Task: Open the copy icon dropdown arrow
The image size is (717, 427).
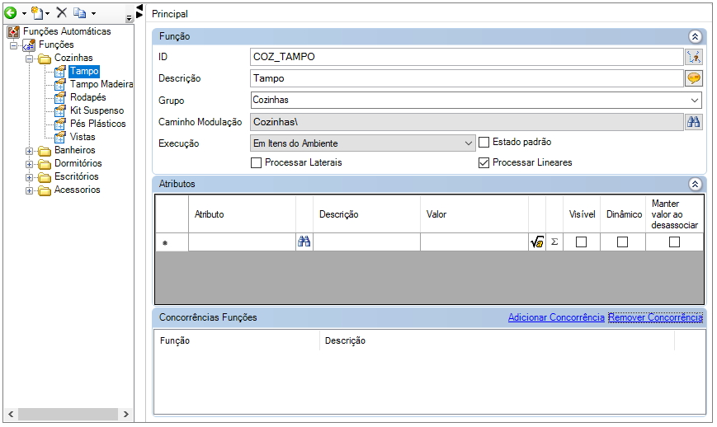Action: tap(93, 14)
